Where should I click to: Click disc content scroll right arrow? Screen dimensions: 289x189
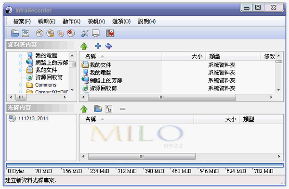click(279, 156)
